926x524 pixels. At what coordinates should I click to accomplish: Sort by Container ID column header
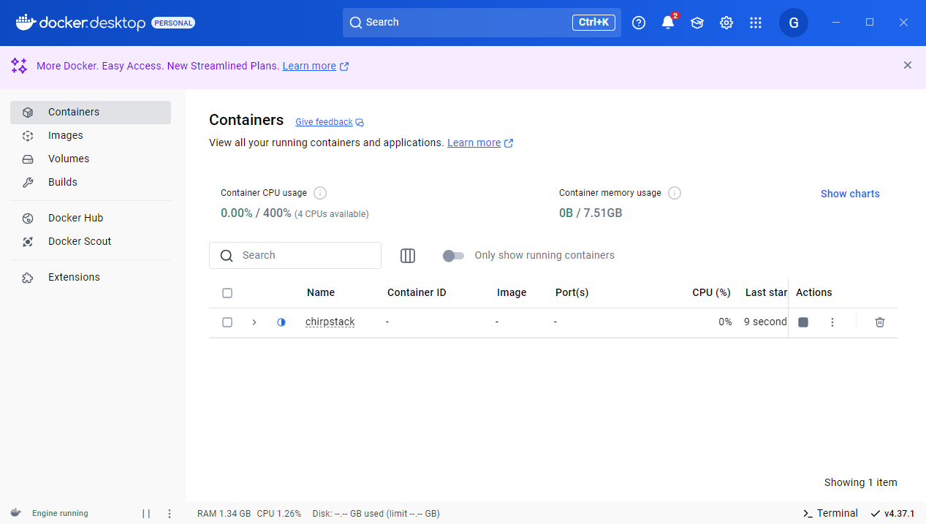click(417, 293)
